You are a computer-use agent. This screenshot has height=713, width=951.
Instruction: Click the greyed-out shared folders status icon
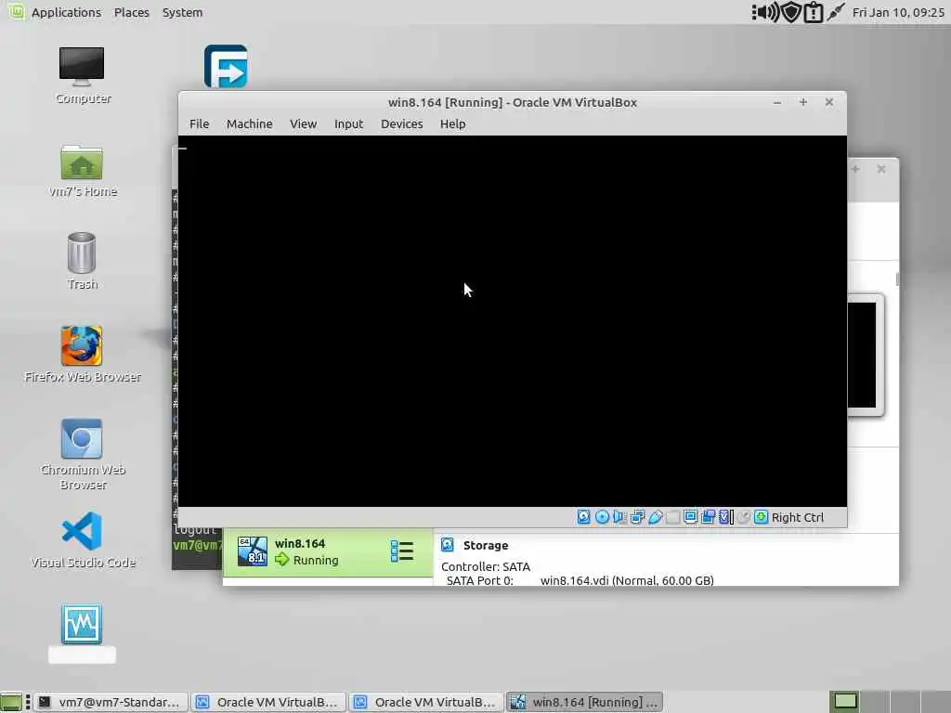pyautogui.click(x=672, y=517)
